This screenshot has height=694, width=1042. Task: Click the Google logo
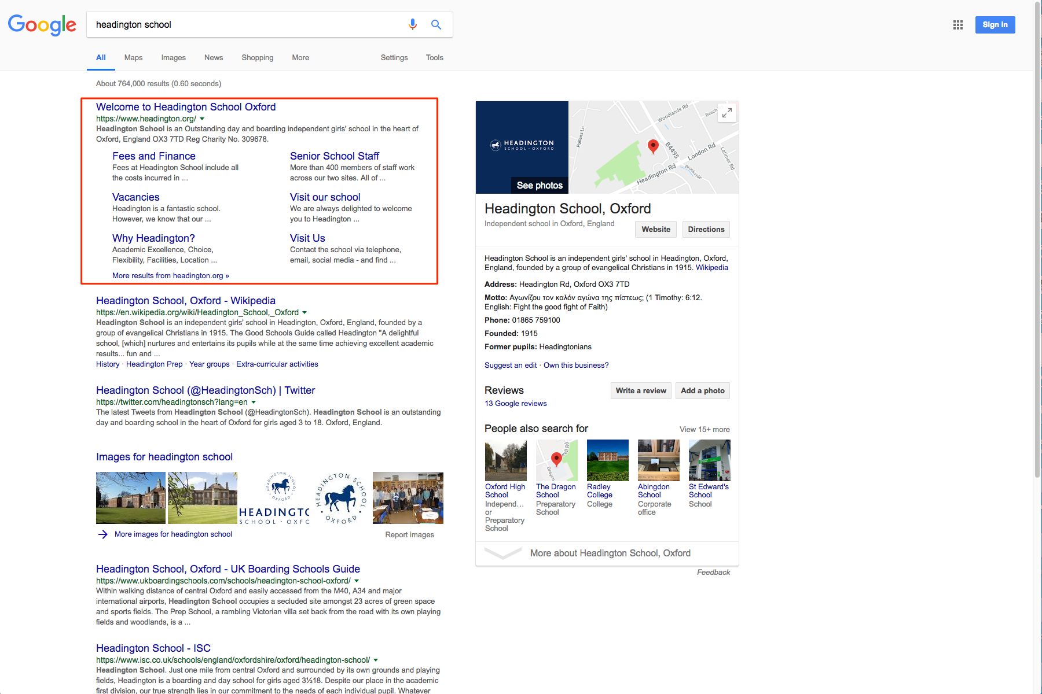[x=42, y=25]
